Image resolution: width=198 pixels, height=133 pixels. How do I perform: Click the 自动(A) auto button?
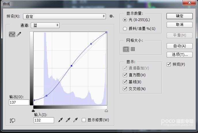[x=180, y=46]
